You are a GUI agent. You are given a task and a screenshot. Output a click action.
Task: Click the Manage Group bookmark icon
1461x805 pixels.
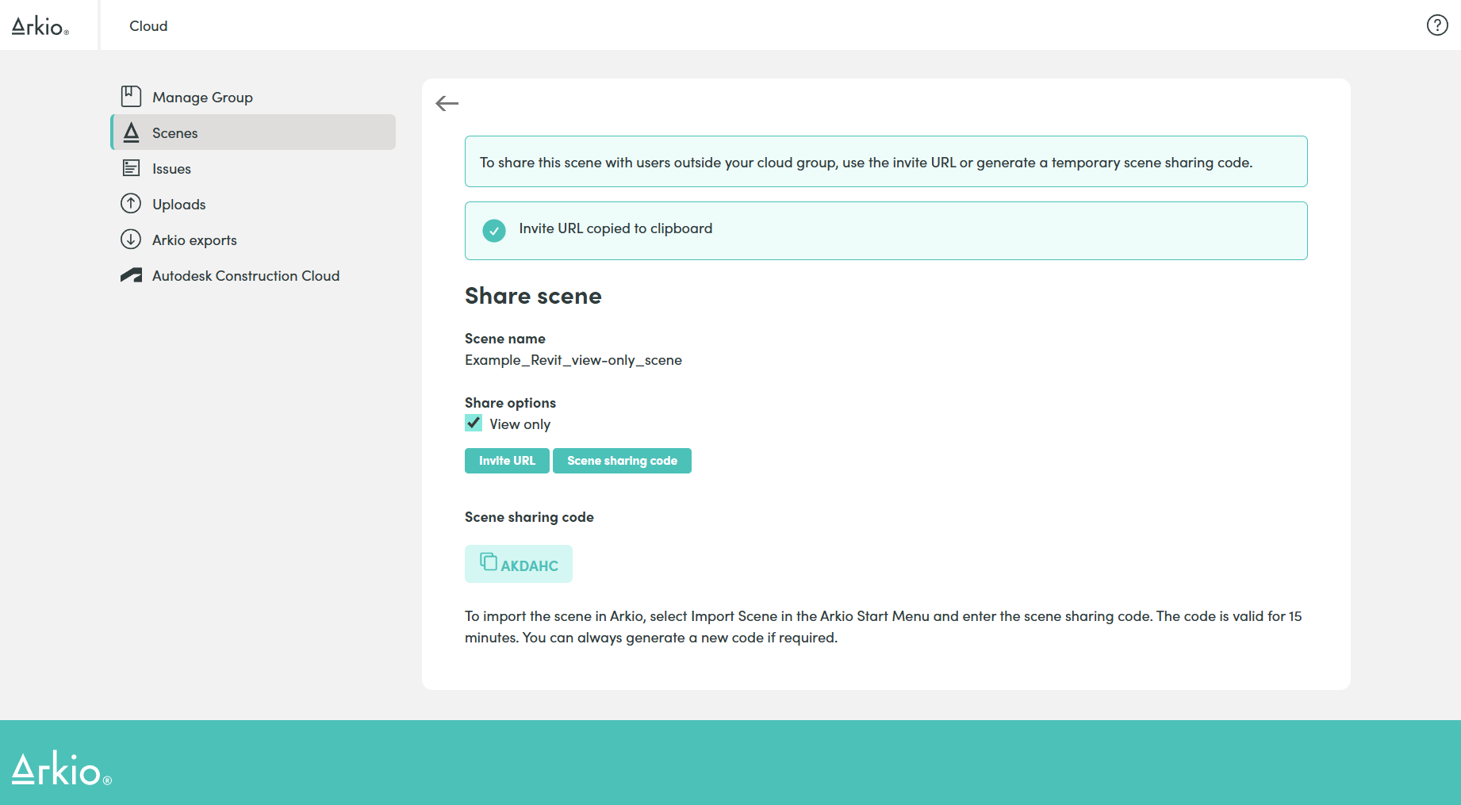(132, 96)
